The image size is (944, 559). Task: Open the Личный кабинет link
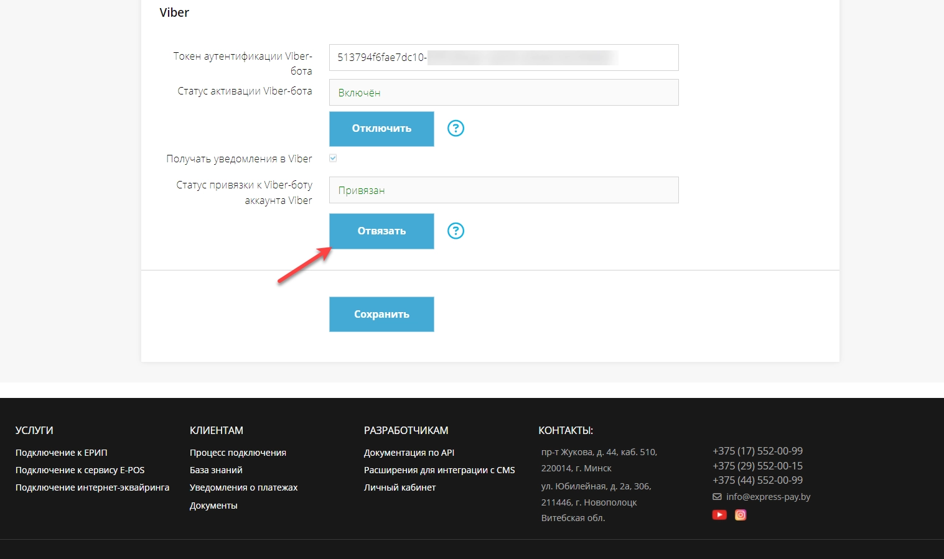tap(400, 487)
